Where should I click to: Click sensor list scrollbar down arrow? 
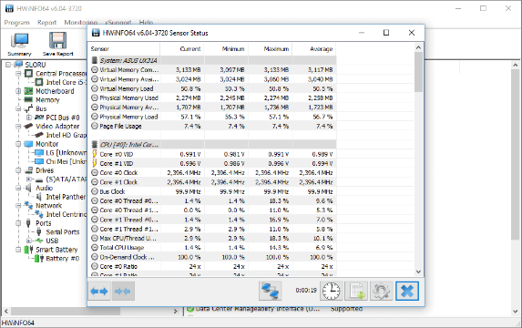[418, 272]
